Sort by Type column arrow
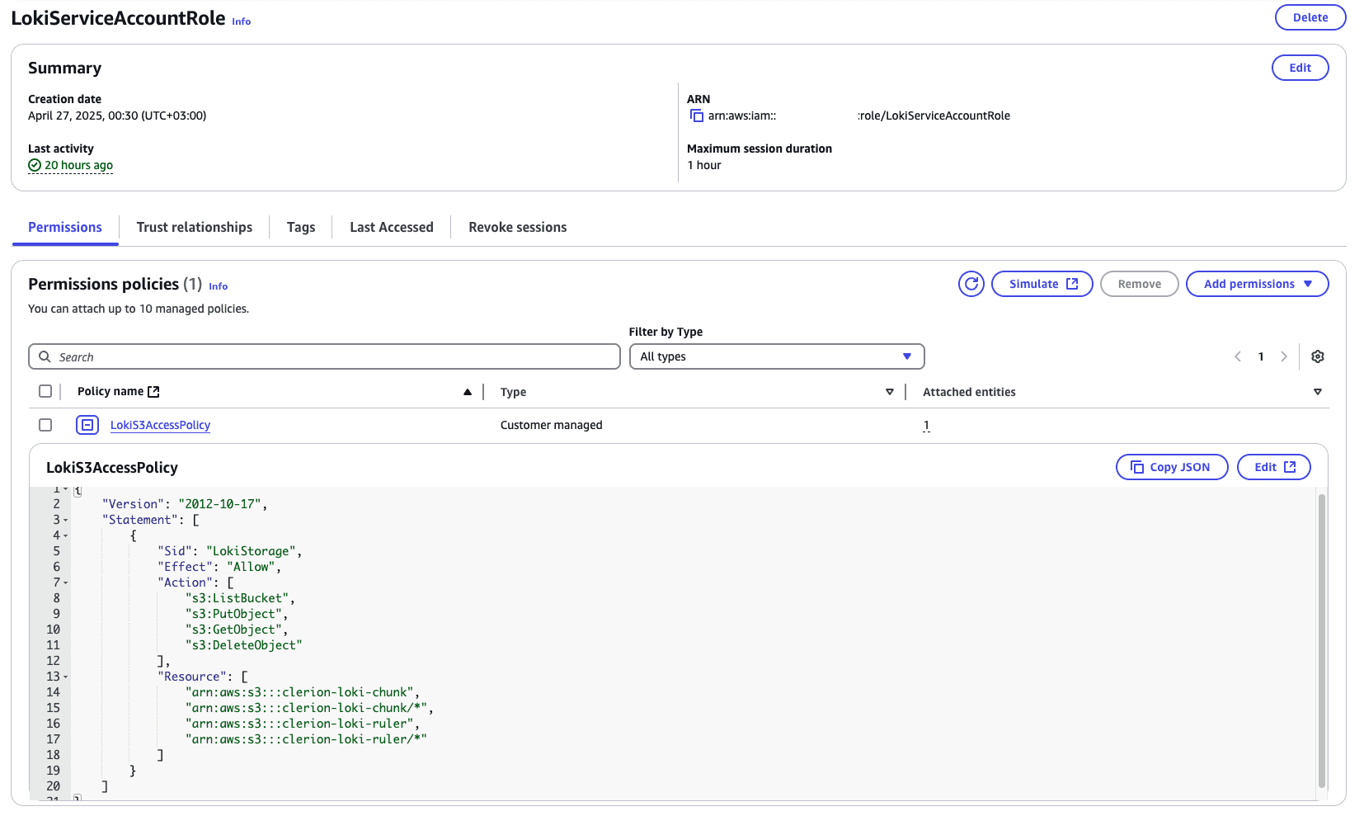The width and height of the screenshot is (1364, 816). [x=890, y=392]
